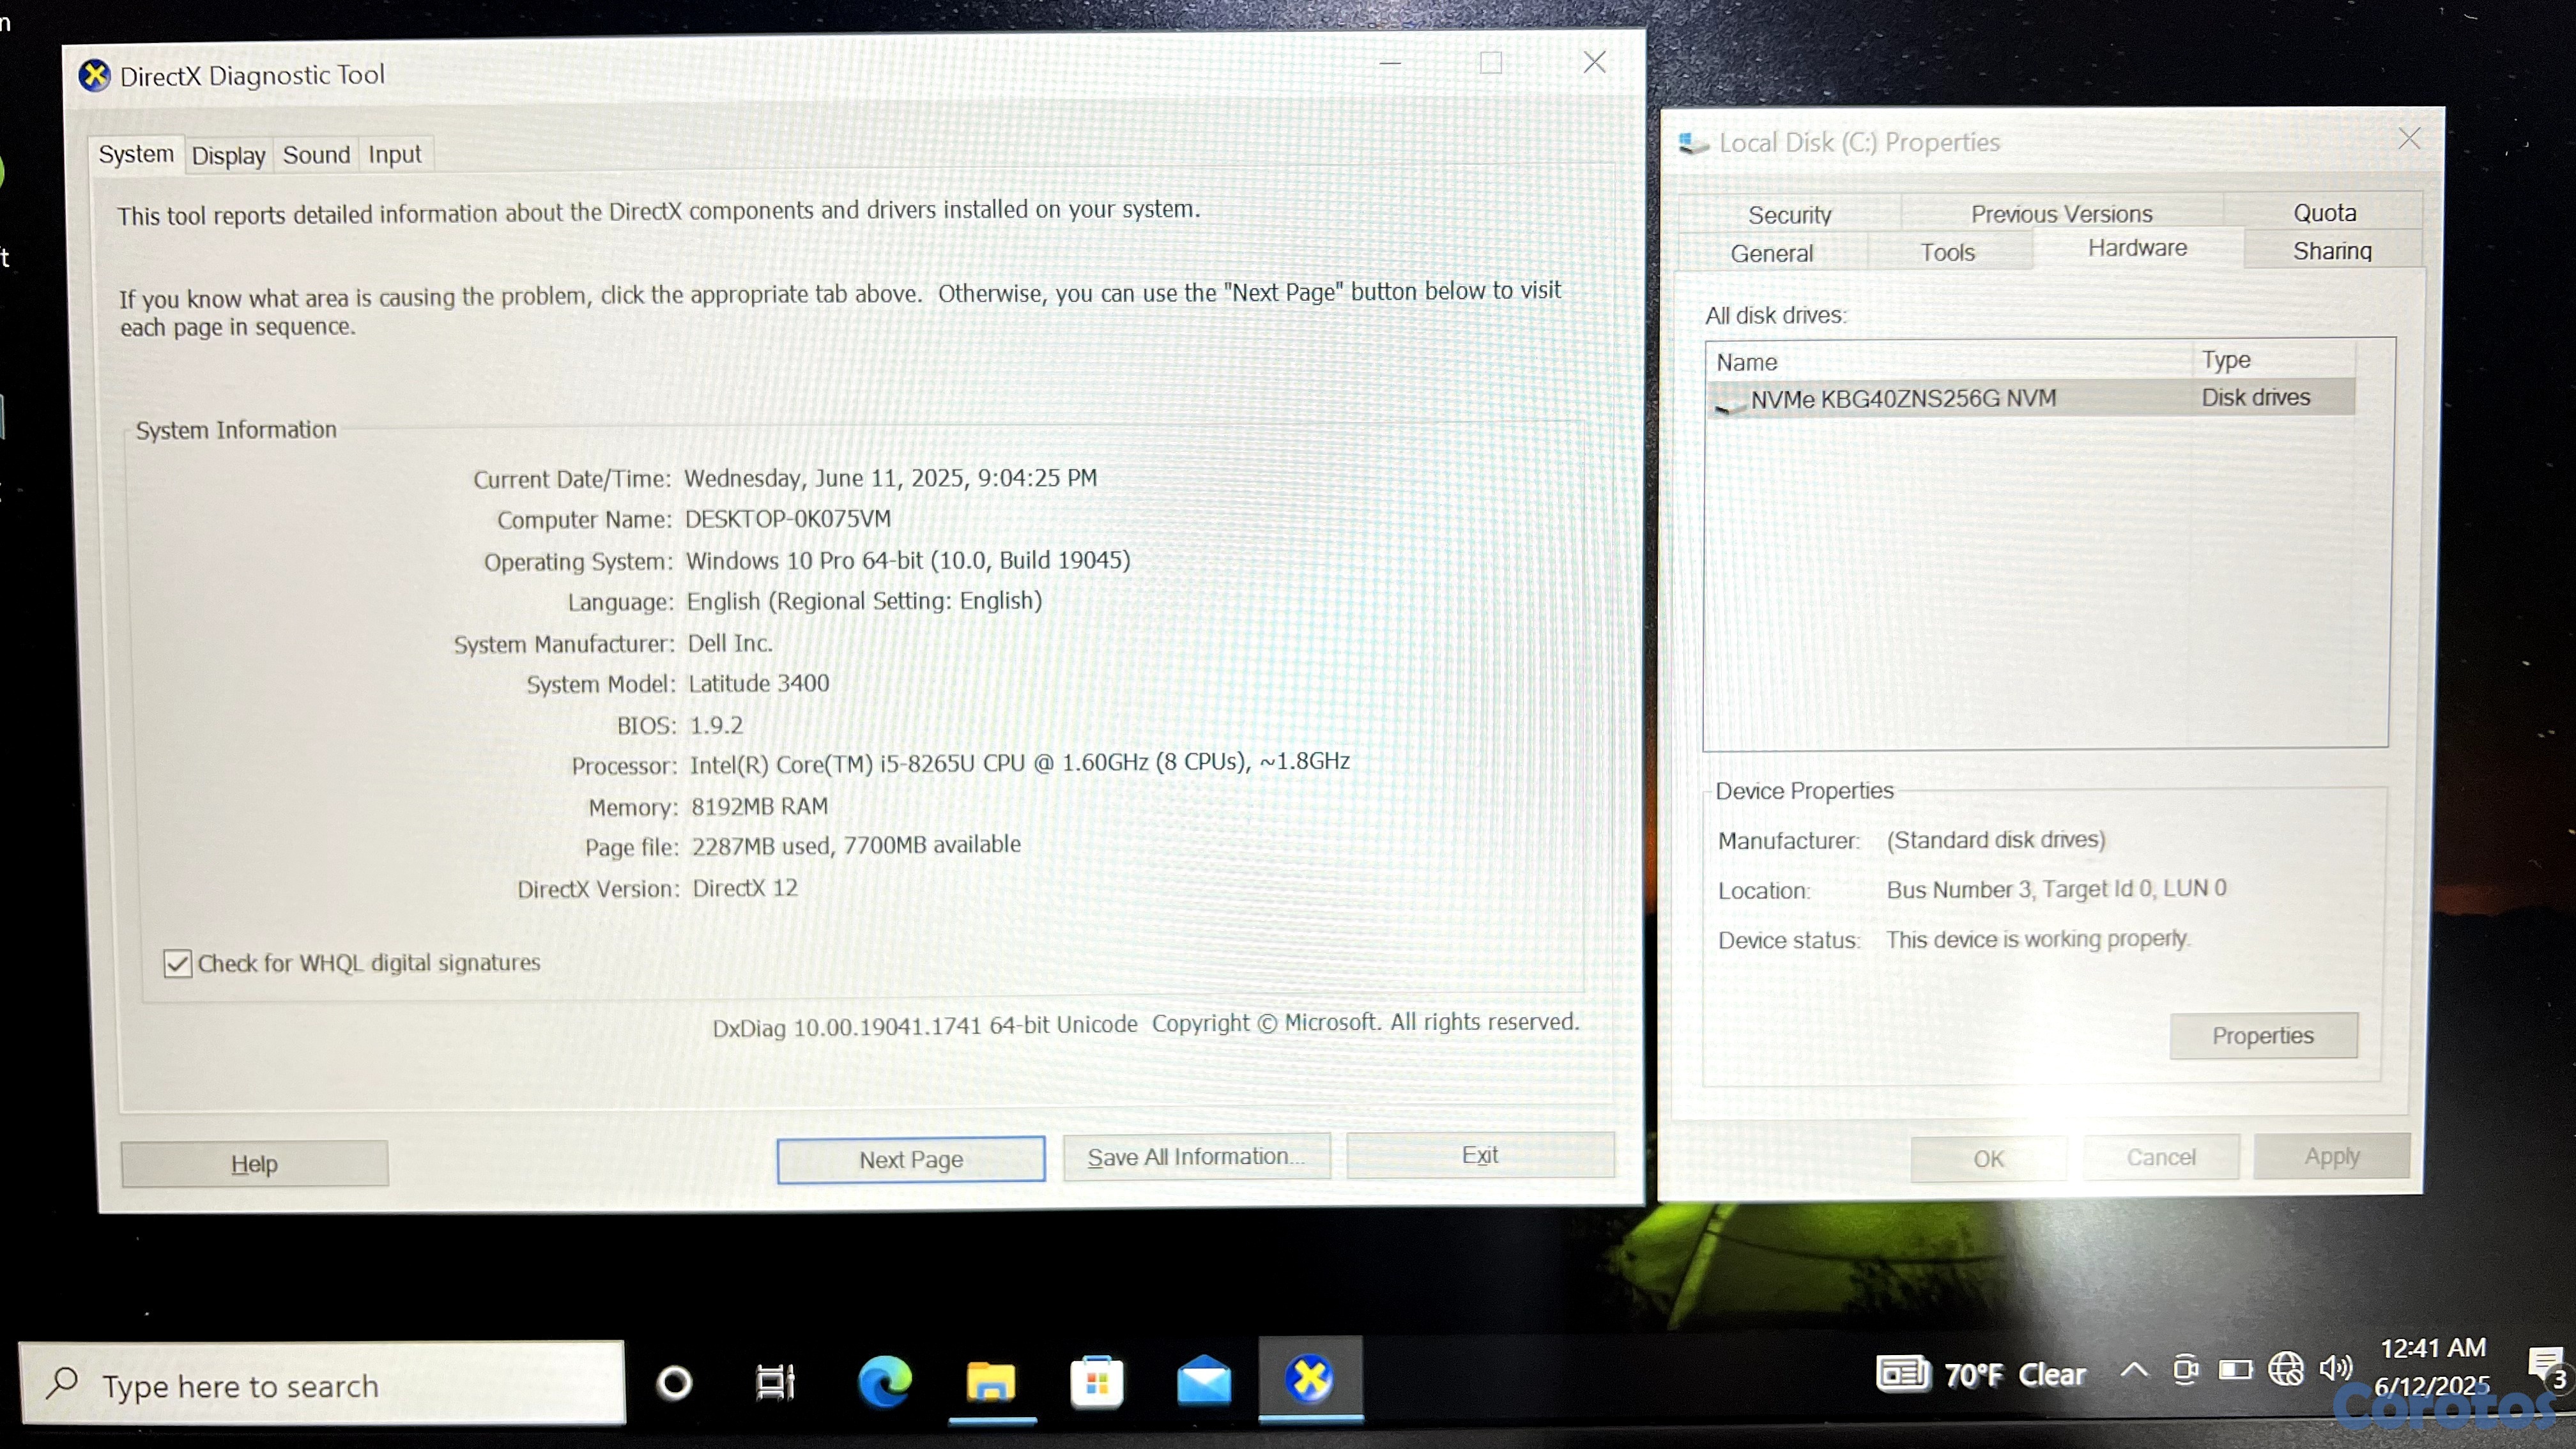This screenshot has width=2576, height=1449.
Task: Click the DirectX Diagnostic taskbar icon
Action: click(x=1310, y=1379)
